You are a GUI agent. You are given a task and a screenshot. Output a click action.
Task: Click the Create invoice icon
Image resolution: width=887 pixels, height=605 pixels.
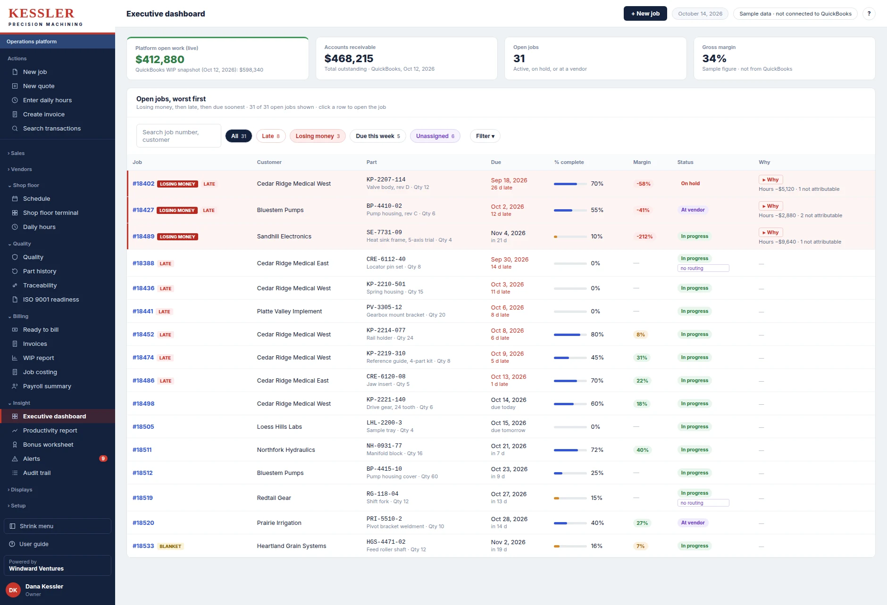(15, 114)
